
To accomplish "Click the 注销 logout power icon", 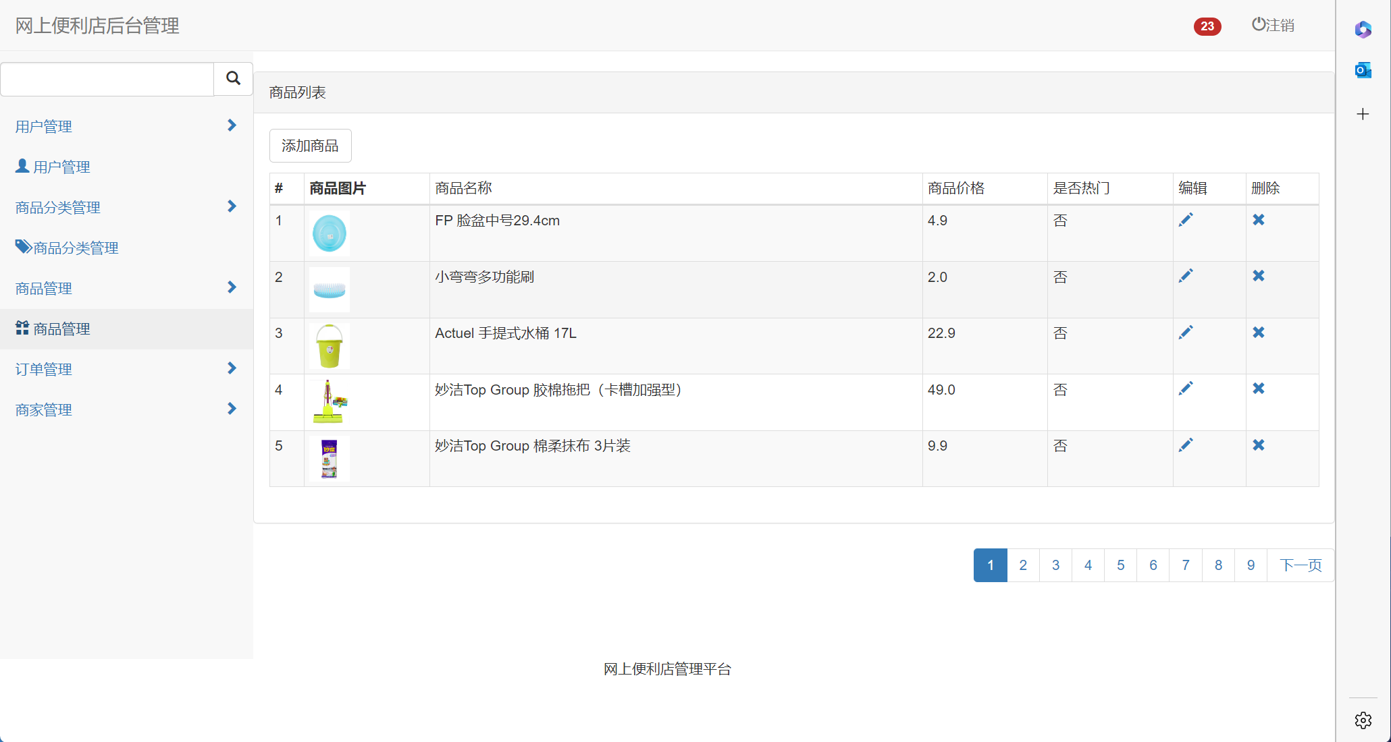I will coord(1257,24).
